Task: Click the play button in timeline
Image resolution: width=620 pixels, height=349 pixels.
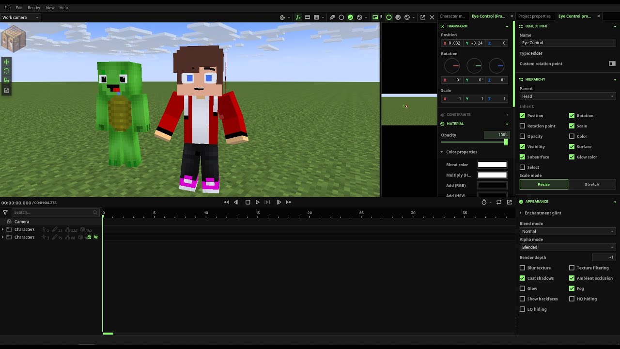Action: tap(258, 202)
